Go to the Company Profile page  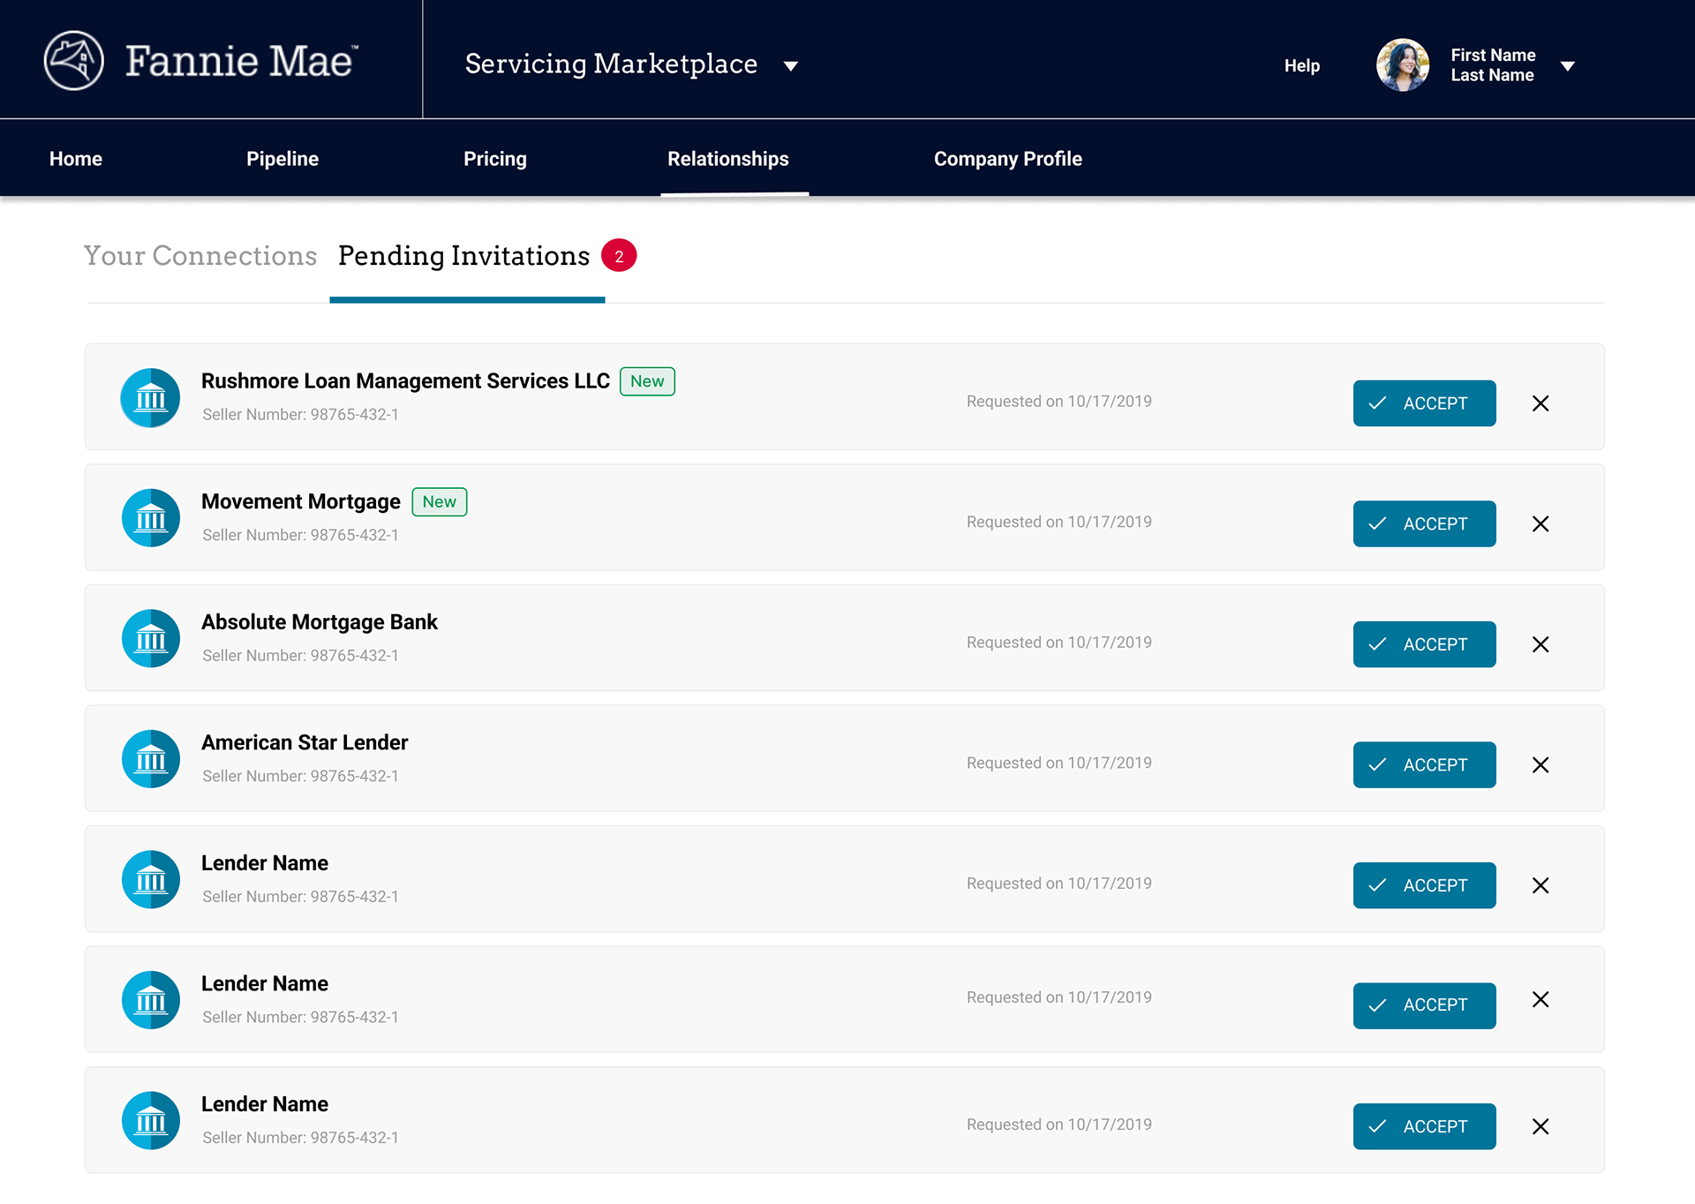1007,159
